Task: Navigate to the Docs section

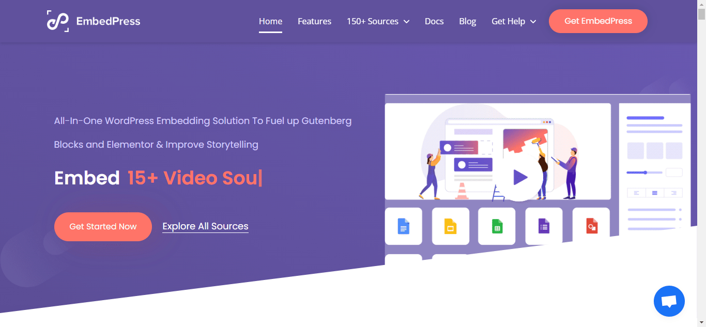Action: [434, 21]
